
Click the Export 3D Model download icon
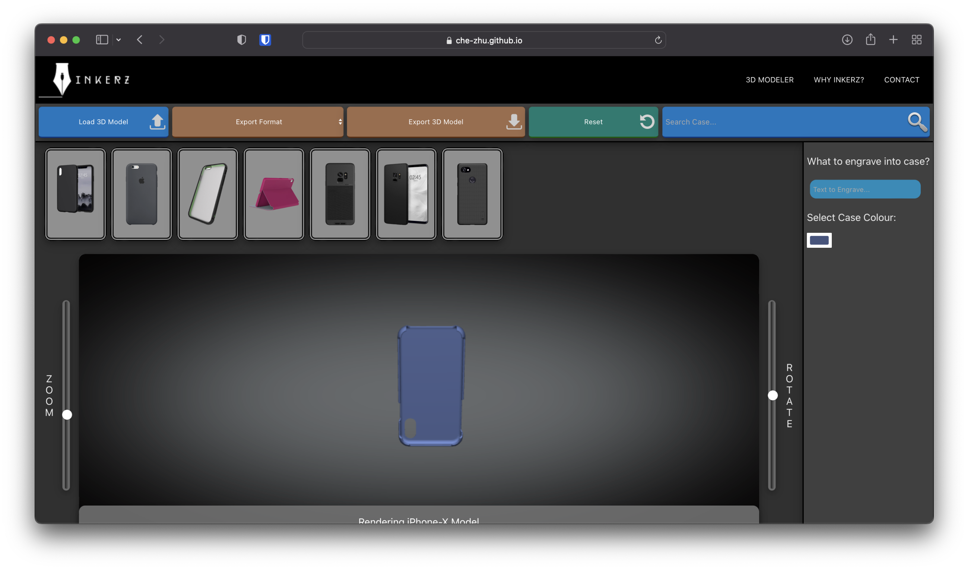click(x=514, y=121)
